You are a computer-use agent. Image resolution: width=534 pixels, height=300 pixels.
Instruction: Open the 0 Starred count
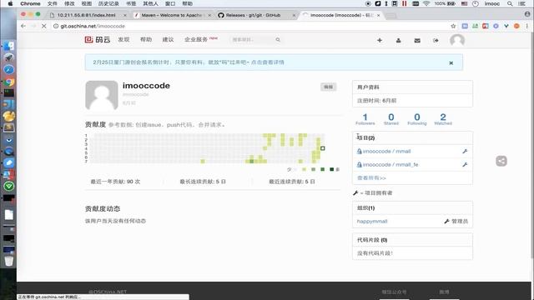[x=391, y=119]
